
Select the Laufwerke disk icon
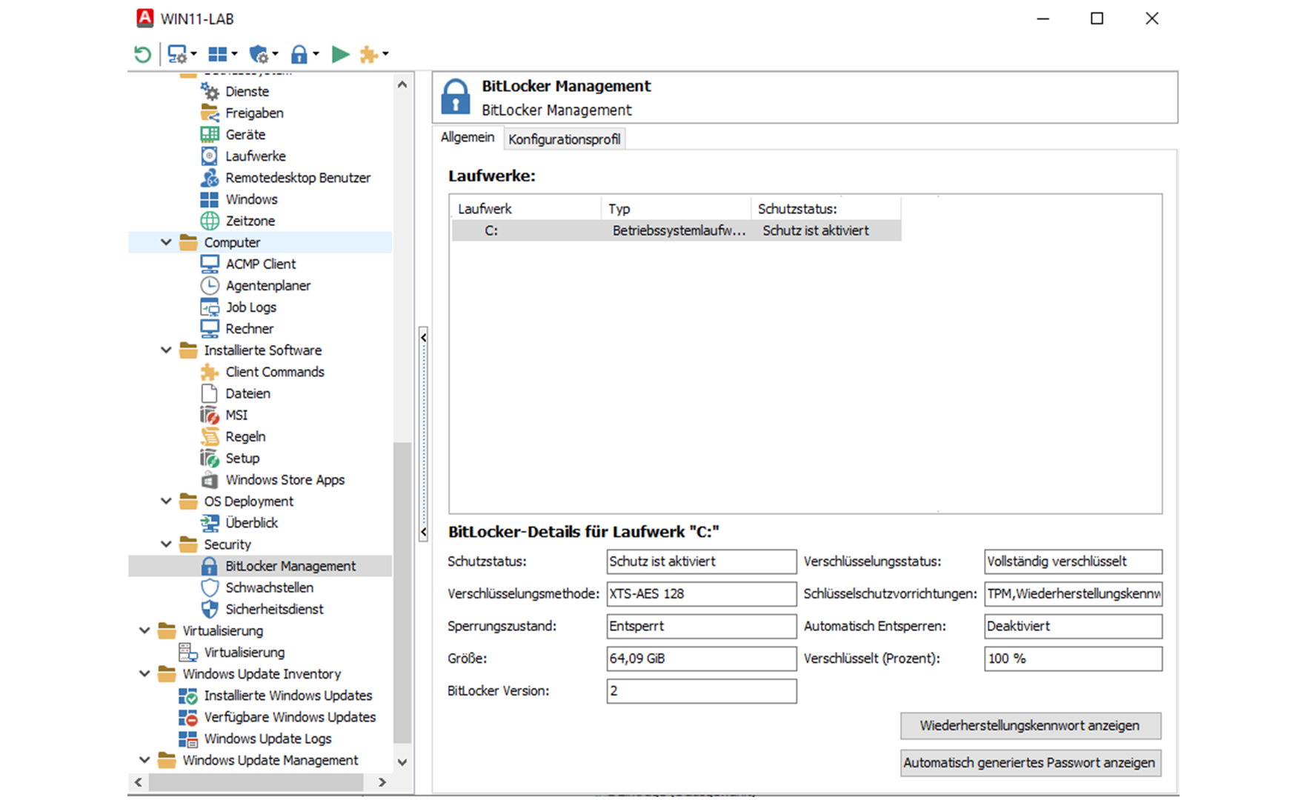tap(210, 156)
